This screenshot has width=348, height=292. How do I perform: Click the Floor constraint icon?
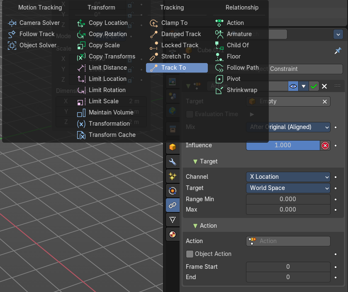[x=219, y=56]
